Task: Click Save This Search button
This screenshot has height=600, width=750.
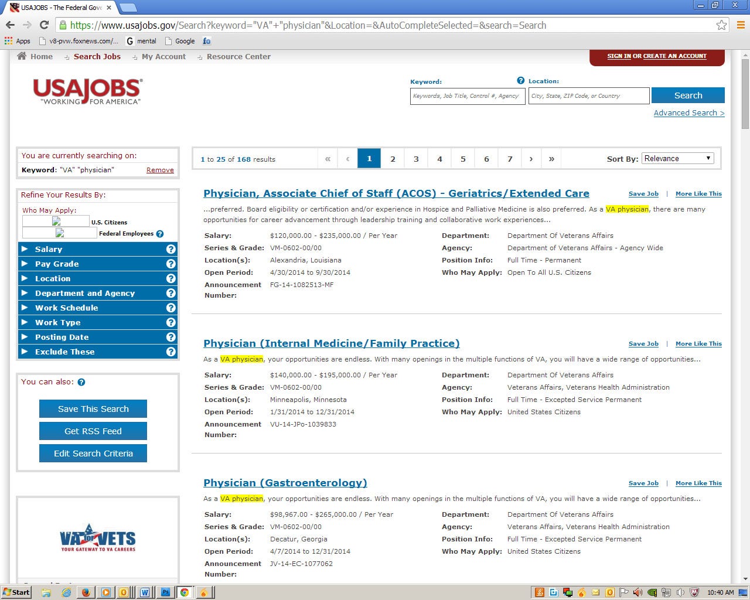Action: point(93,409)
